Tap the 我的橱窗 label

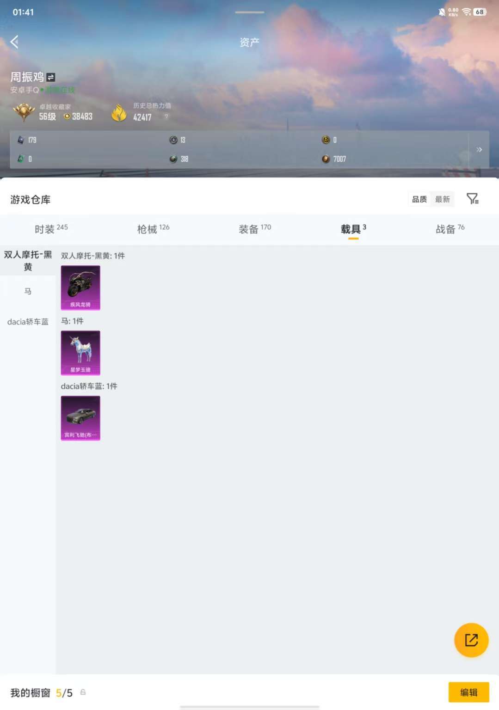tap(31, 692)
